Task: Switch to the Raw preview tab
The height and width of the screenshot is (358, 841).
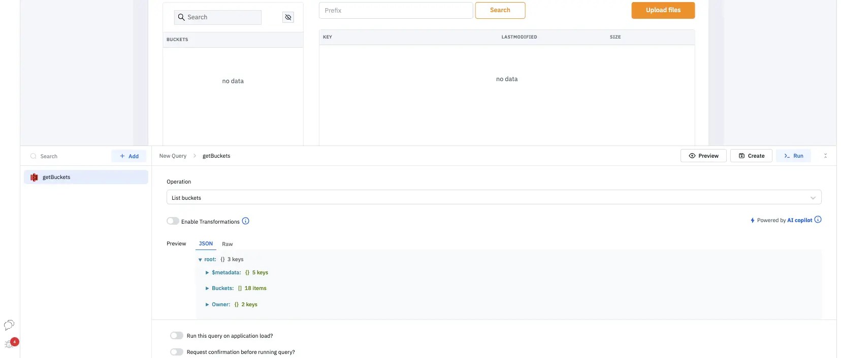Action: tap(228, 244)
